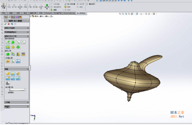Screen dimensions: 192x125
Task: Cancel with the red X icon
Action: (x=9, y=24)
